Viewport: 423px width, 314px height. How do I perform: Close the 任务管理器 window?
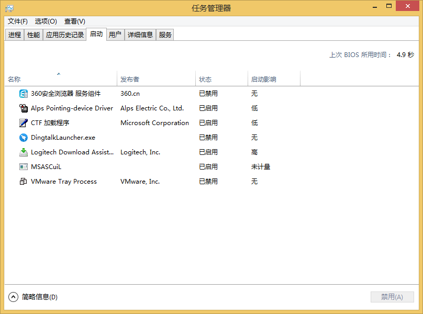click(x=408, y=6)
